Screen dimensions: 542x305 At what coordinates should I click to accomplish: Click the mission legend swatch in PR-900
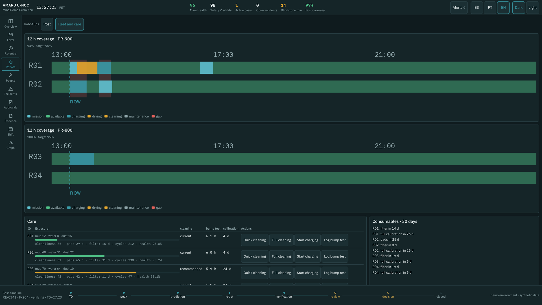click(x=29, y=116)
